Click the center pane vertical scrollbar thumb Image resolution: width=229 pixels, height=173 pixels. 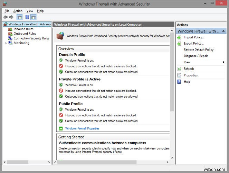172,72
